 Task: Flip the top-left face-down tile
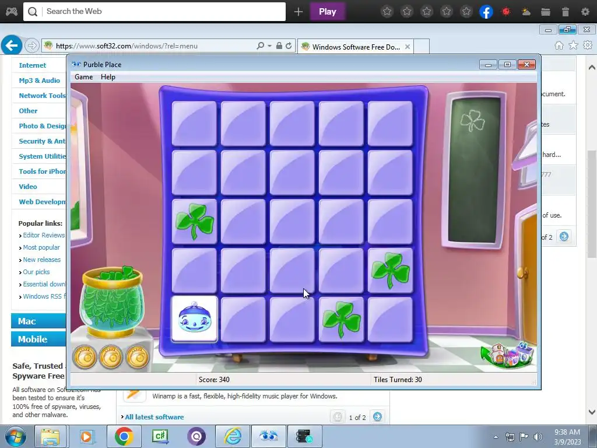coord(195,124)
